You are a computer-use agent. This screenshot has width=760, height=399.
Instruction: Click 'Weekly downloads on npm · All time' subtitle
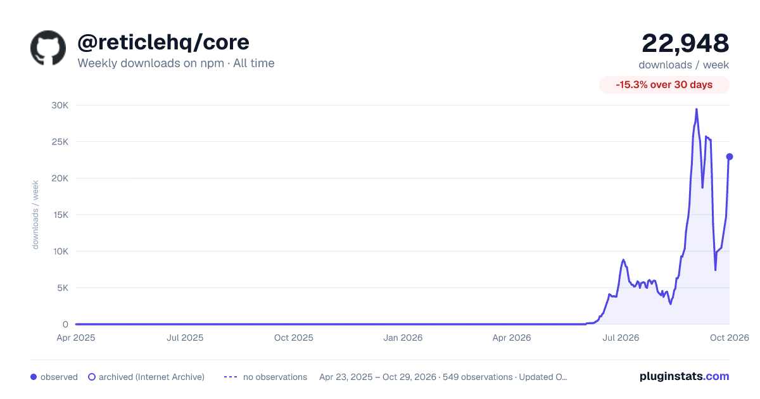176,63
